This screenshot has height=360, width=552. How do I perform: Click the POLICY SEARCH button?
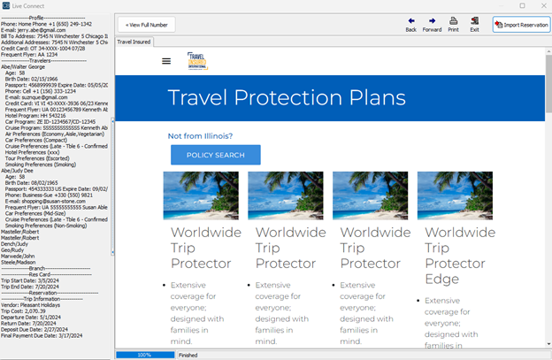point(216,155)
